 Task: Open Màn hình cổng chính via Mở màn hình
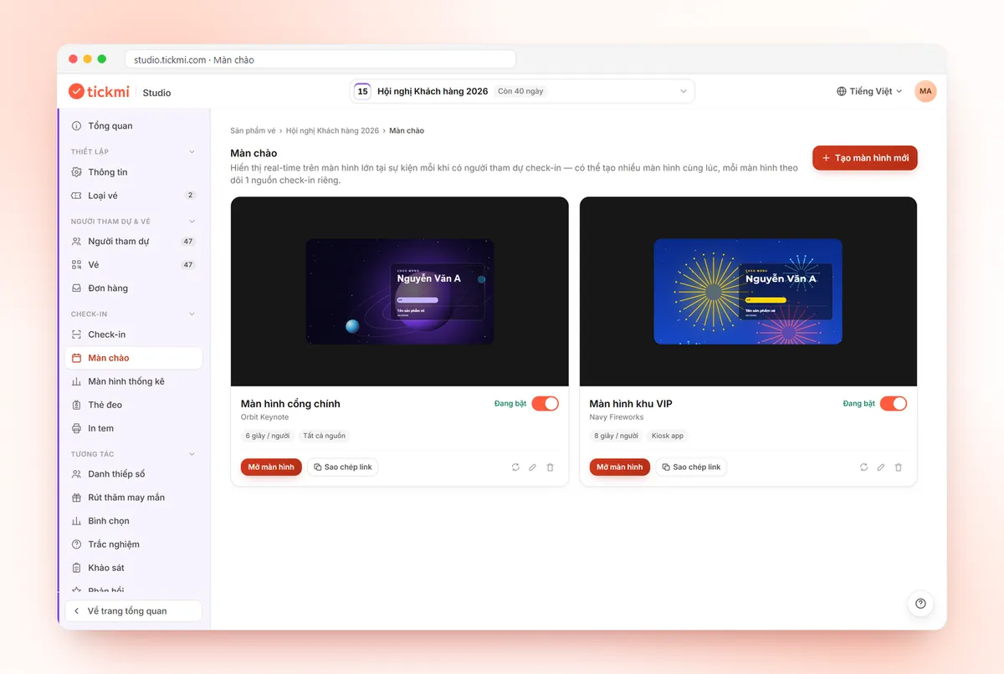click(x=271, y=467)
